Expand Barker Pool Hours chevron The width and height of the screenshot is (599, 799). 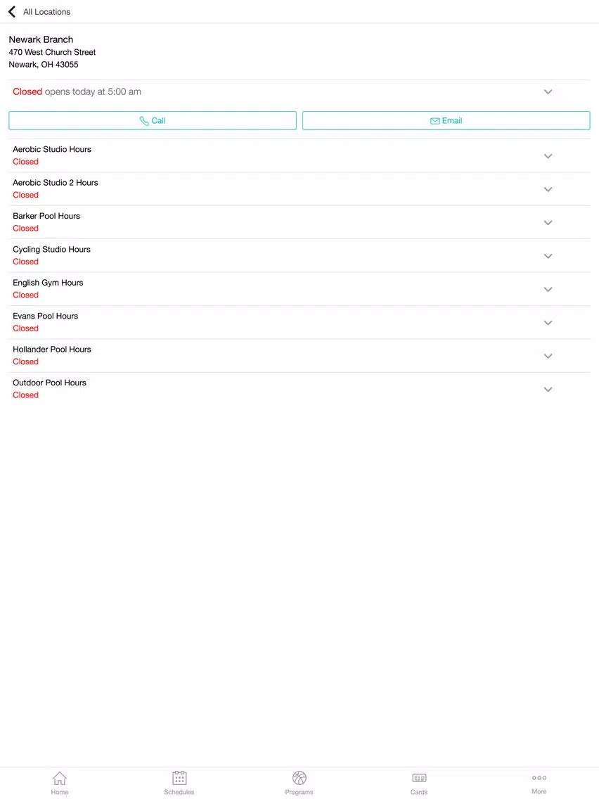(548, 223)
